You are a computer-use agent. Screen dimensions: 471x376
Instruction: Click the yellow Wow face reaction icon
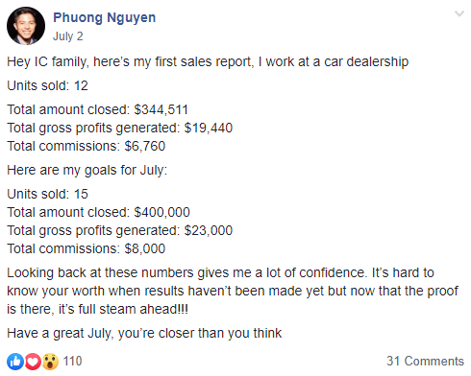tap(50, 362)
